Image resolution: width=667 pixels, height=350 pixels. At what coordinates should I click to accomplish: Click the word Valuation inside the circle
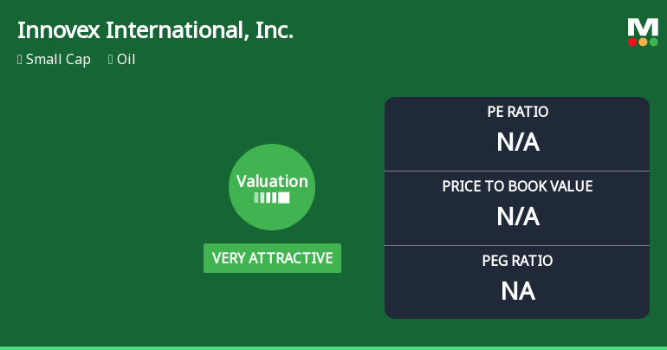272,182
